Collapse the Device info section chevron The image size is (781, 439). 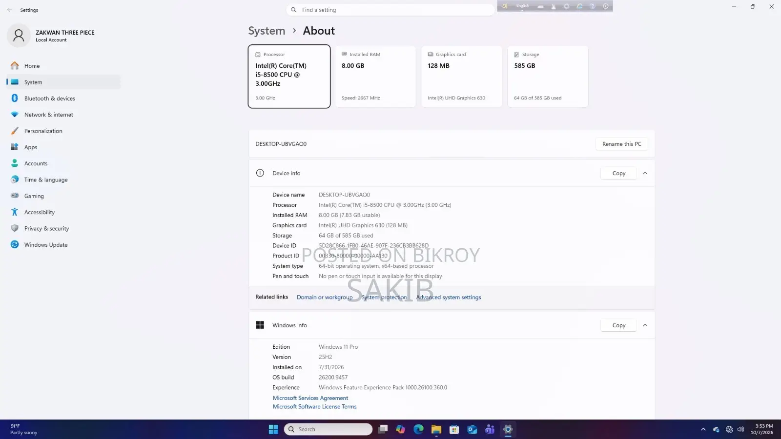[645, 173]
